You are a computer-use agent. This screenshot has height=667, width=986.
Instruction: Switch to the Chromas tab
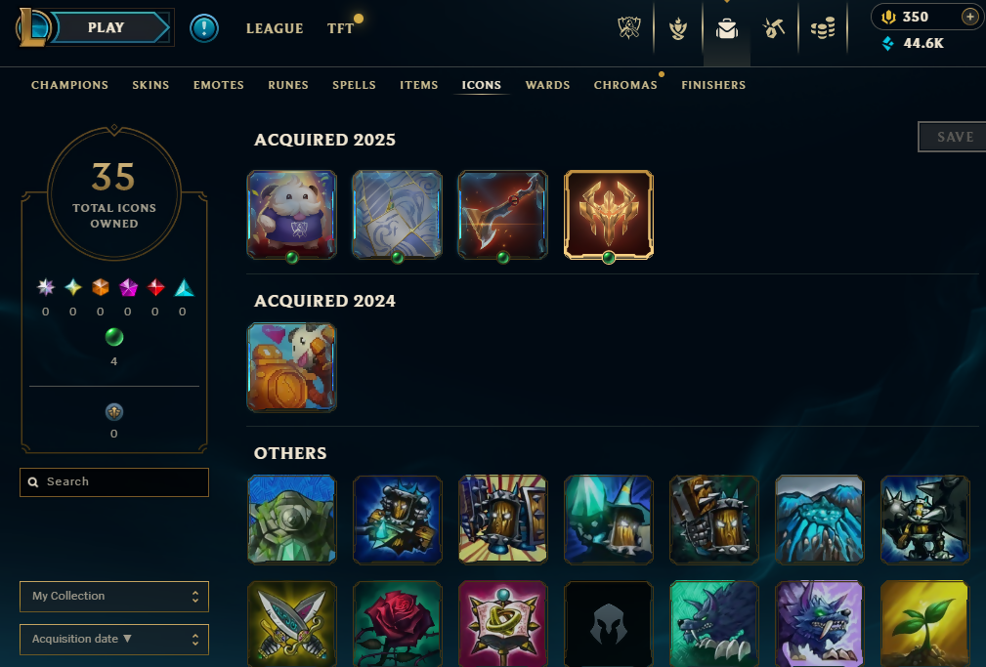point(625,85)
